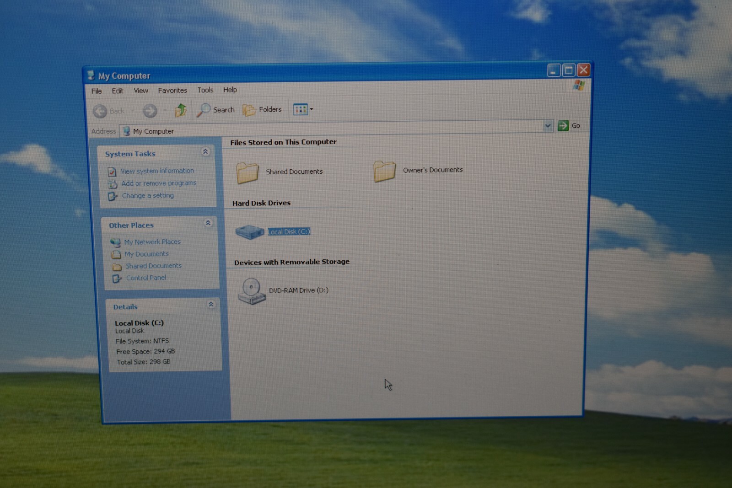Click the Windows flag logo
This screenshot has width=732, height=488.
579,86
